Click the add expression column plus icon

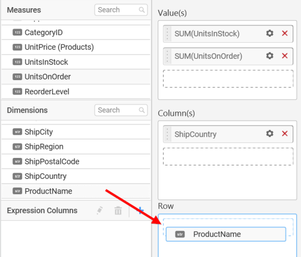[x=140, y=211]
